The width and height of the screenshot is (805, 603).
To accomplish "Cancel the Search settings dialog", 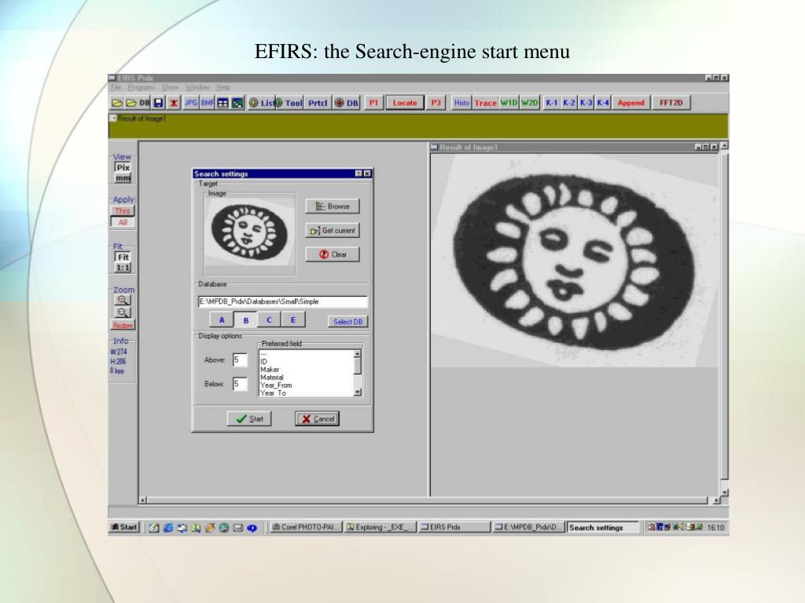I will click(x=318, y=419).
